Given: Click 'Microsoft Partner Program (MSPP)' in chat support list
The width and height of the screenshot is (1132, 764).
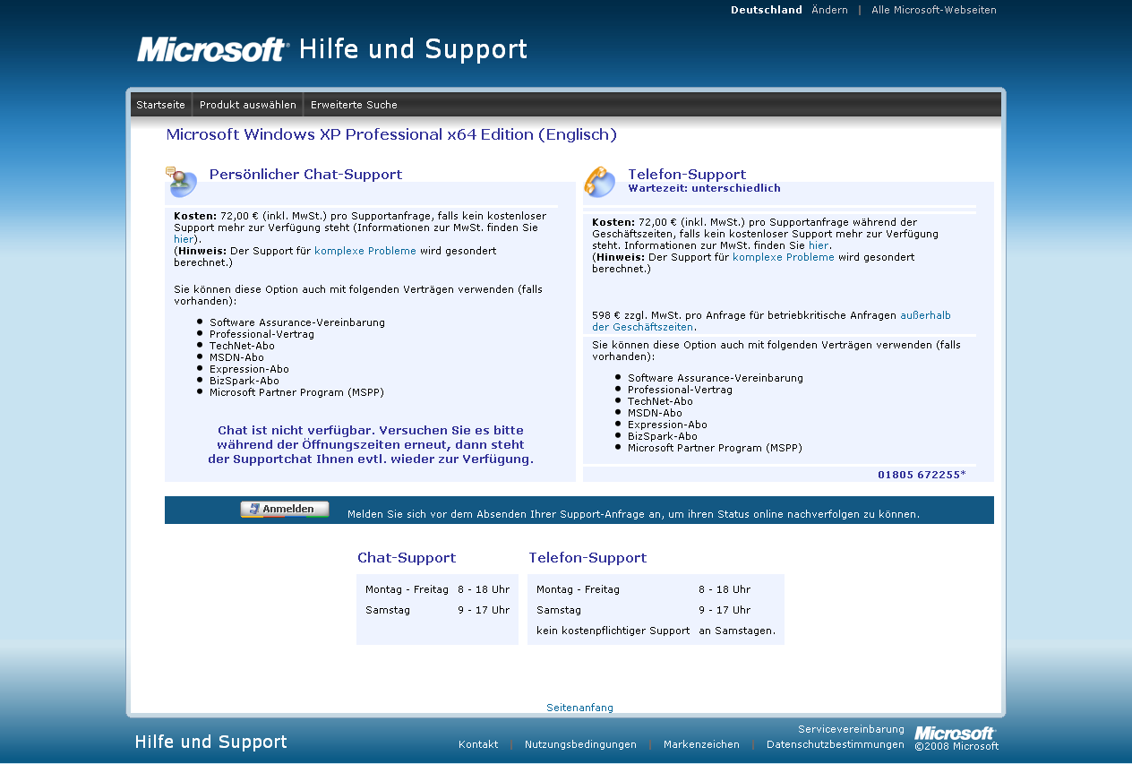Looking at the screenshot, I should click(x=296, y=392).
